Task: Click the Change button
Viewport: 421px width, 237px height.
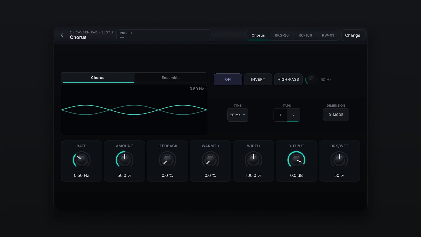Action: coord(353,35)
